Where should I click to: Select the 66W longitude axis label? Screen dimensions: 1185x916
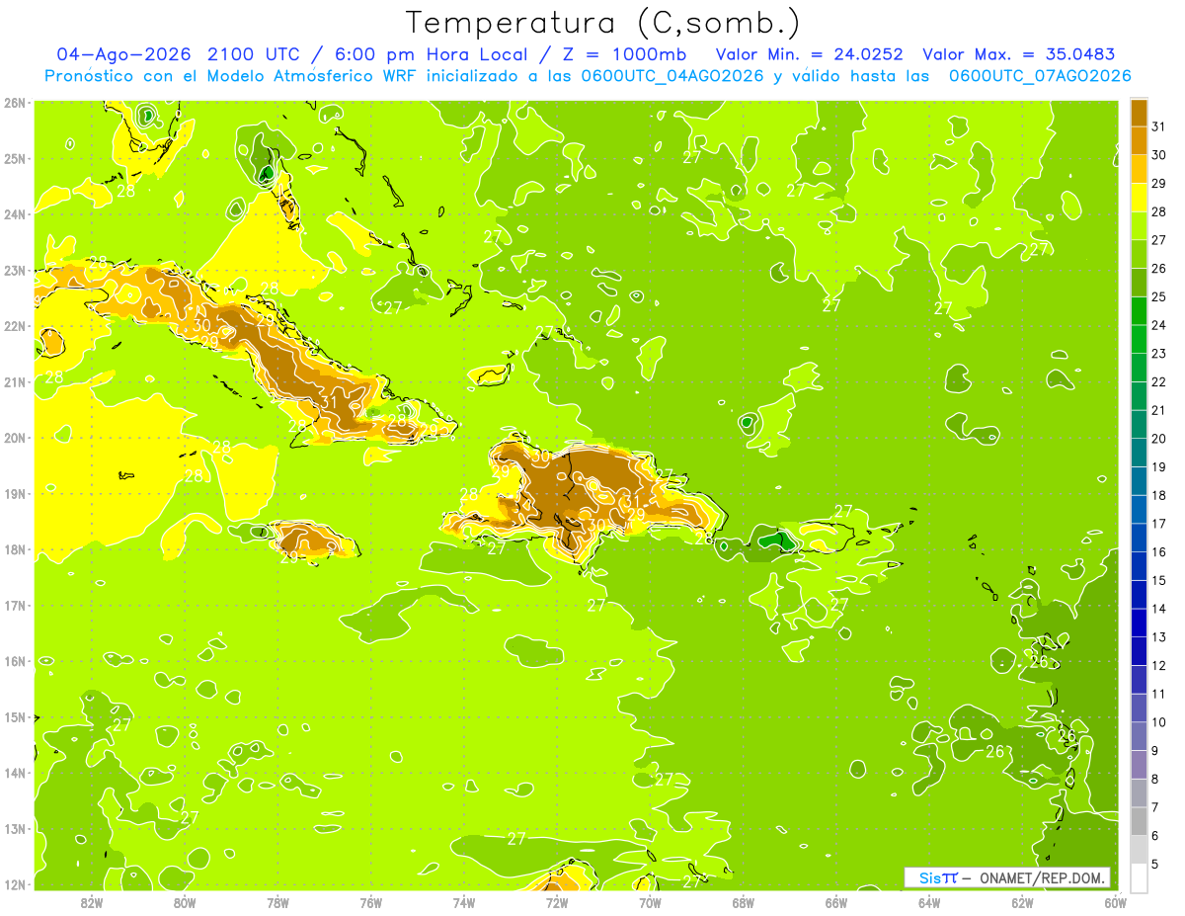click(x=836, y=902)
